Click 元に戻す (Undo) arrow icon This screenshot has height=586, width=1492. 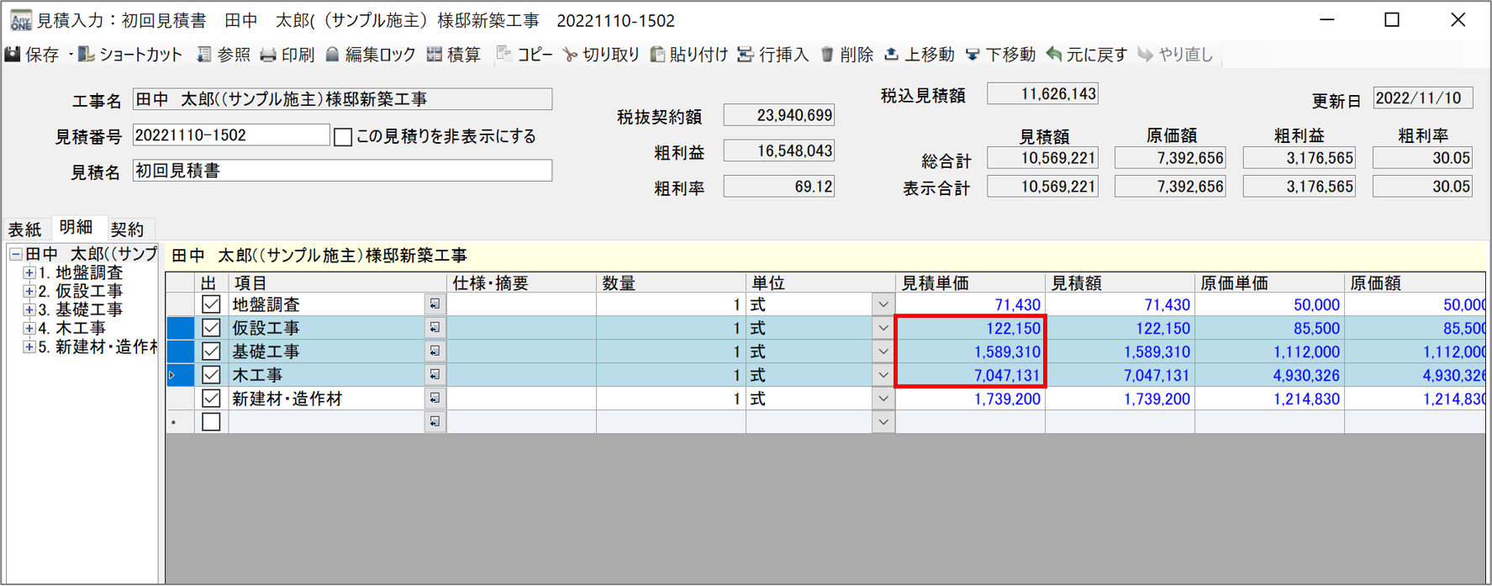coord(1054,55)
